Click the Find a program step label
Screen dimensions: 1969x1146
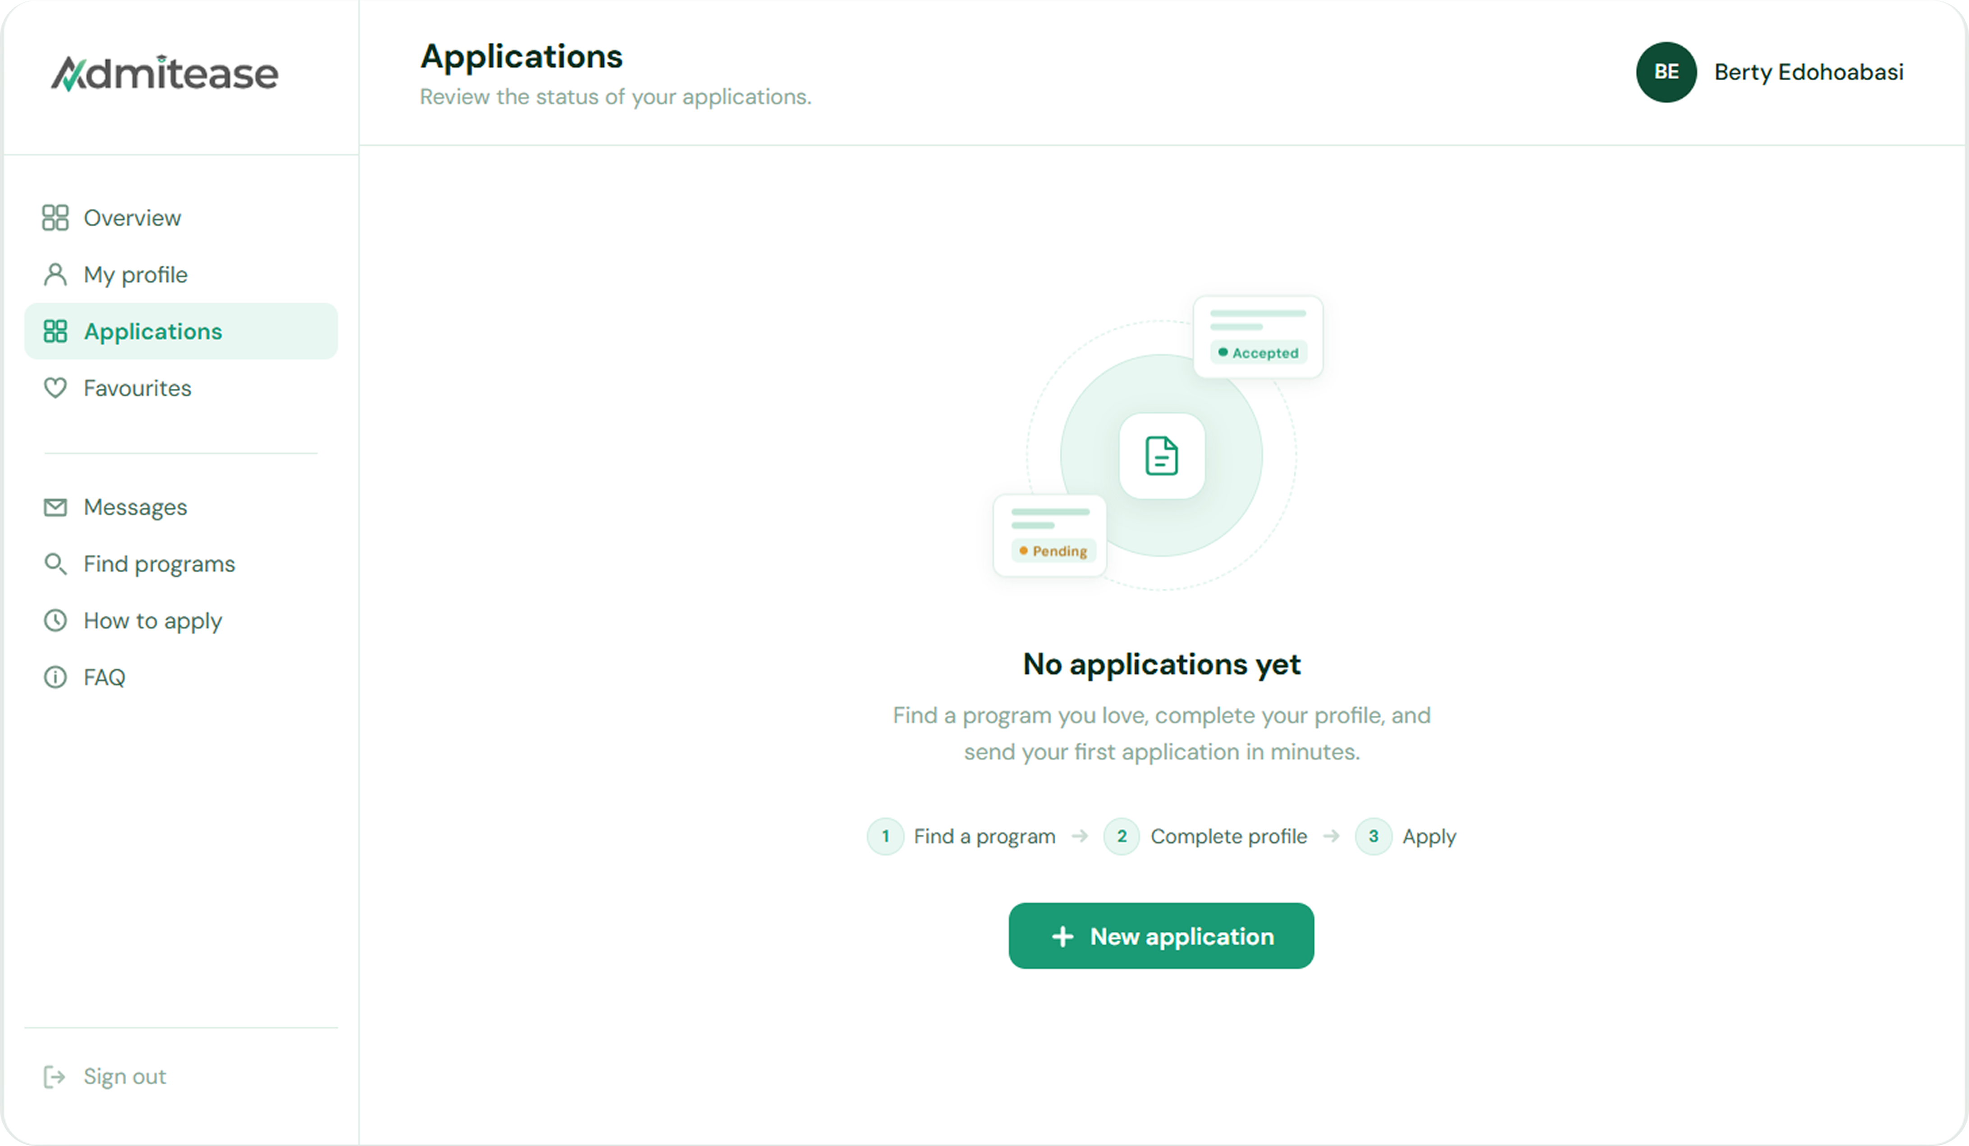click(984, 837)
